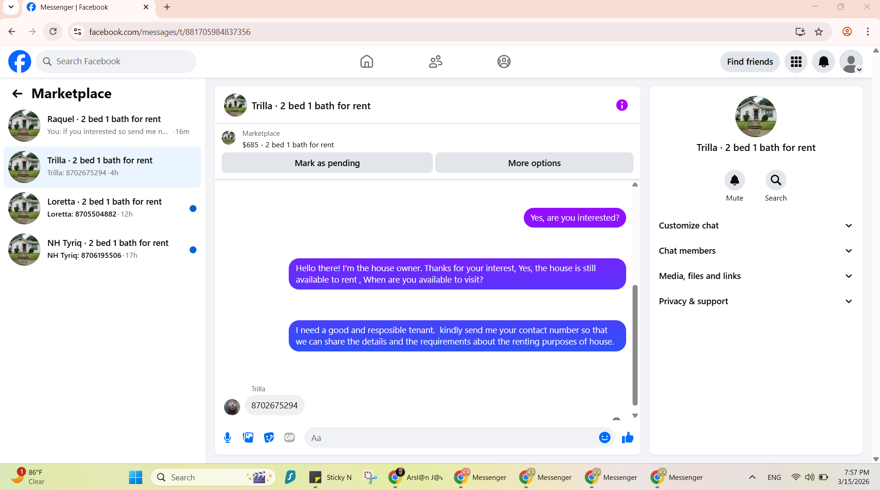View site information icon in address bar
Viewport: 880px width, 490px height.
pyautogui.click(x=78, y=32)
